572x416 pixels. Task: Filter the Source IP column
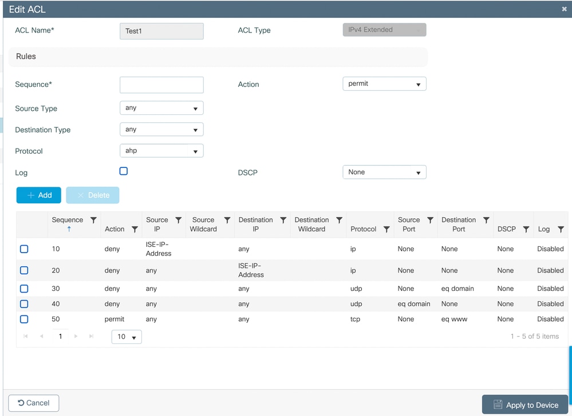(x=178, y=219)
